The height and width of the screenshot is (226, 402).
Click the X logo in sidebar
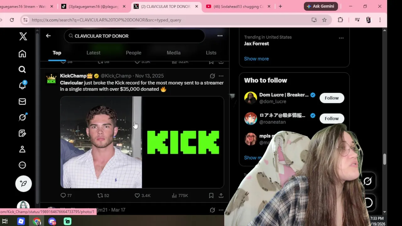(23, 36)
